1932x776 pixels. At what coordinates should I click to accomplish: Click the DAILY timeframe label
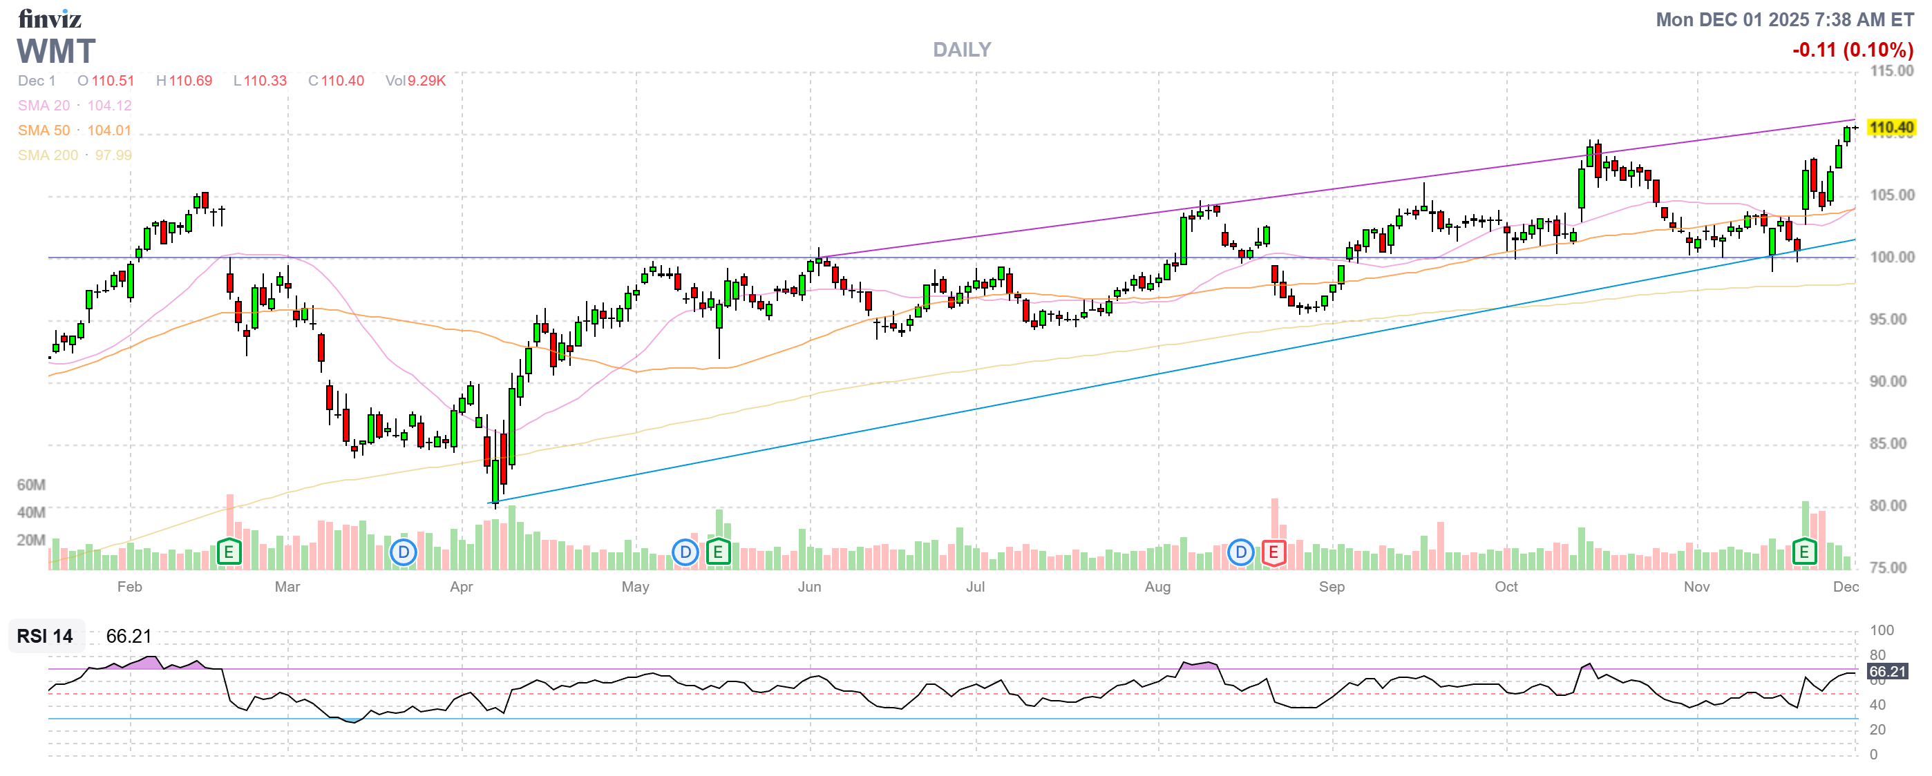[961, 50]
